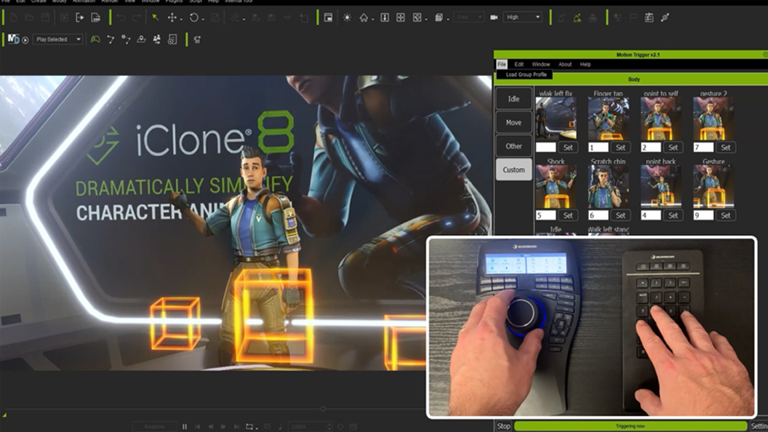Click the Shock key field showing 5
This screenshot has width=768, height=432.
(545, 215)
